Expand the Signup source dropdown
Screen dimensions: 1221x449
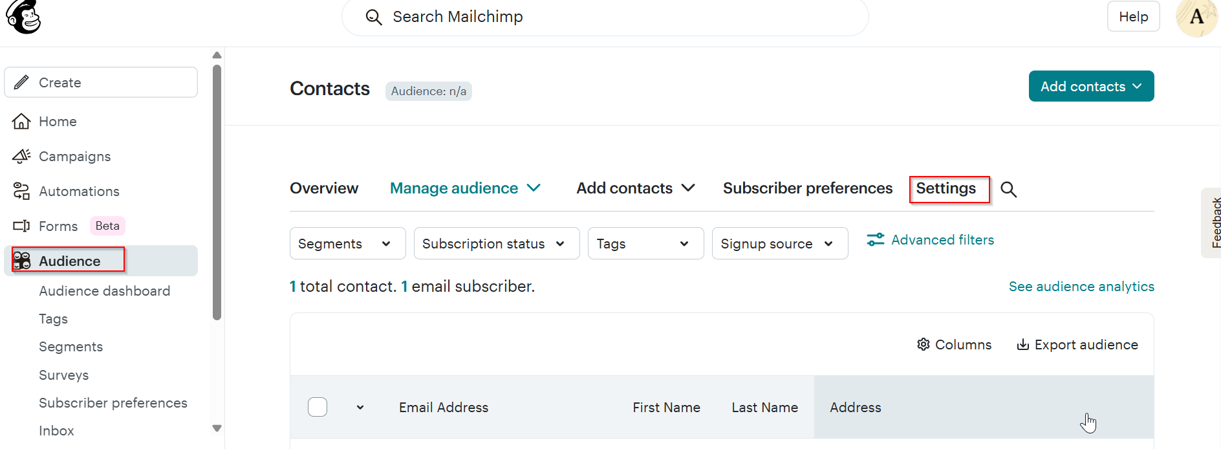click(x=779, y=244)
